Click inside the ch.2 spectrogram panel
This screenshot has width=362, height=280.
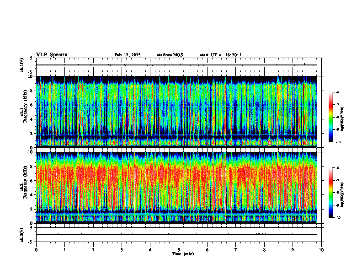(x=176, y=188)
